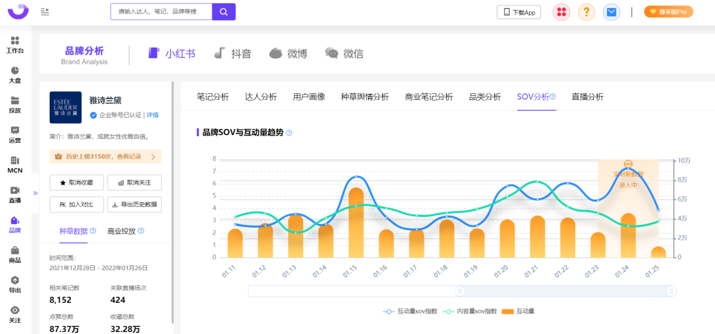Open the 商业笔记分析 tab
This screenshot has height=334, width=715.
tap(429, 97)
